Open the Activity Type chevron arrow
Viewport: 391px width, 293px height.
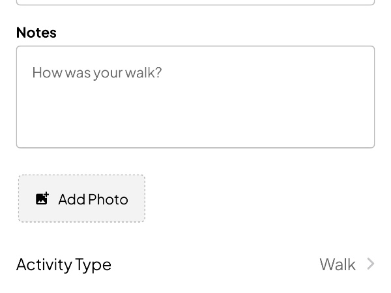click(x=371, y=264)
